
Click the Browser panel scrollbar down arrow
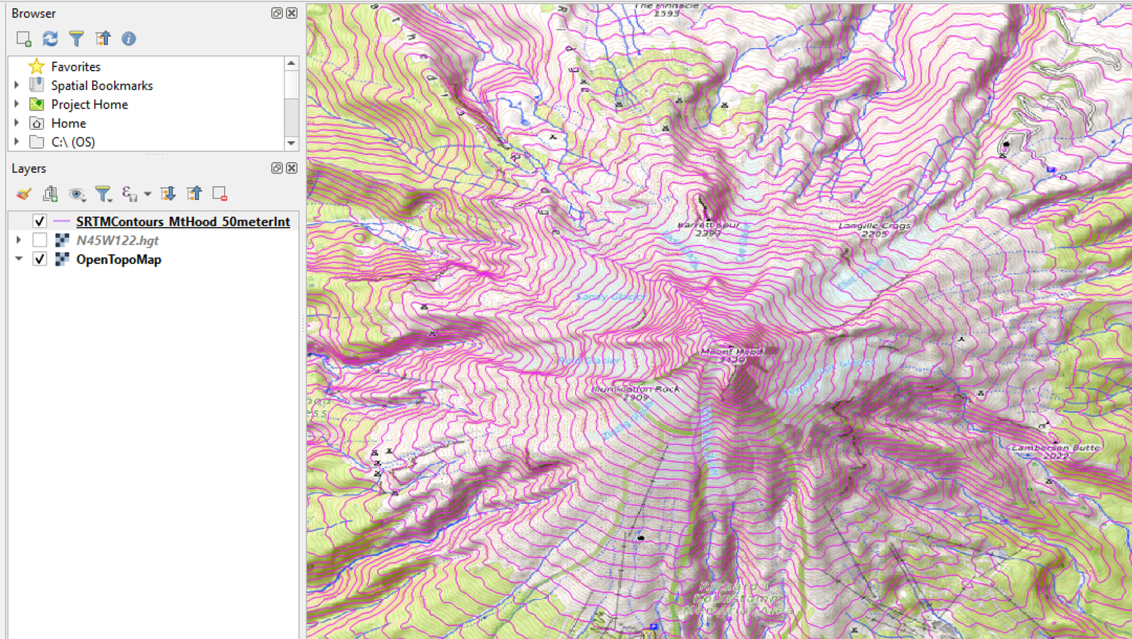pyautogui.click(x=291, y=143)
